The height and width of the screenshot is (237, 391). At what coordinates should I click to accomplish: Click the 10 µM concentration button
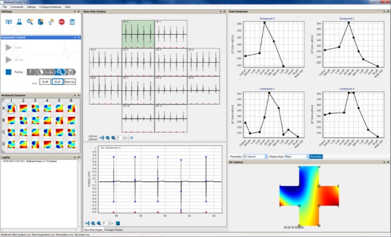(x=45, y=82)
